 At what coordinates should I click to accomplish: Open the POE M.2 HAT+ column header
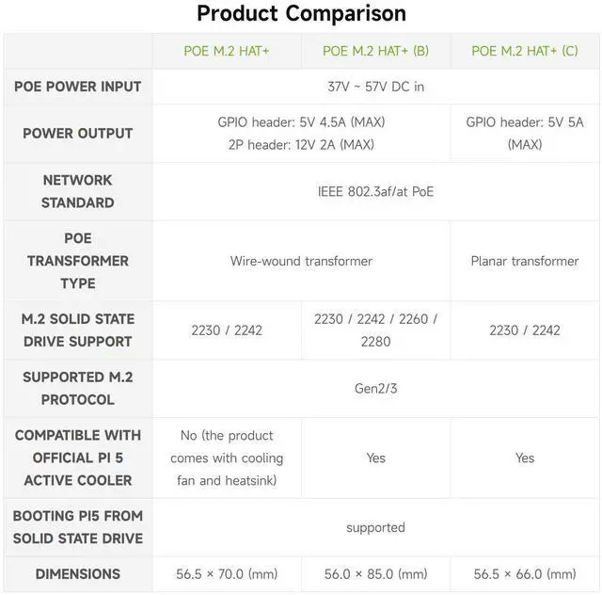227,51
